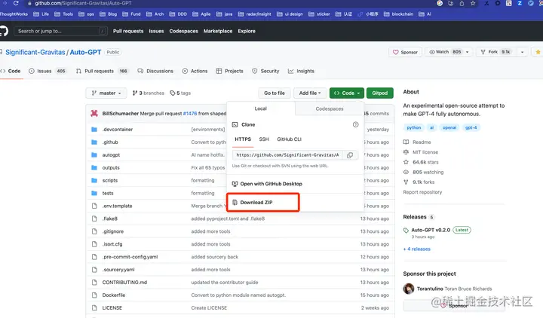Open the Projects tab
Image resolution: width=543 pixels, height=318 pixels.
pos(229,71)
